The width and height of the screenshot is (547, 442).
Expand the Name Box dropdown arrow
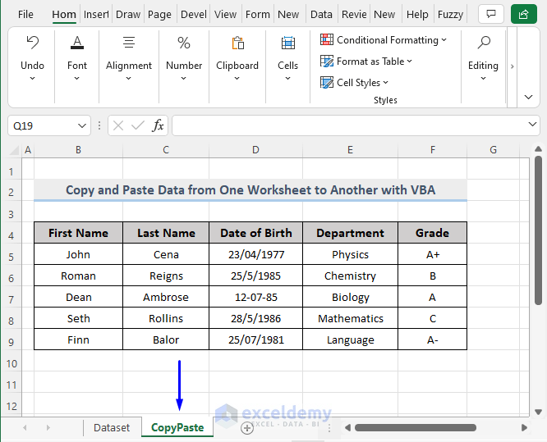click(x=80, y=125)
